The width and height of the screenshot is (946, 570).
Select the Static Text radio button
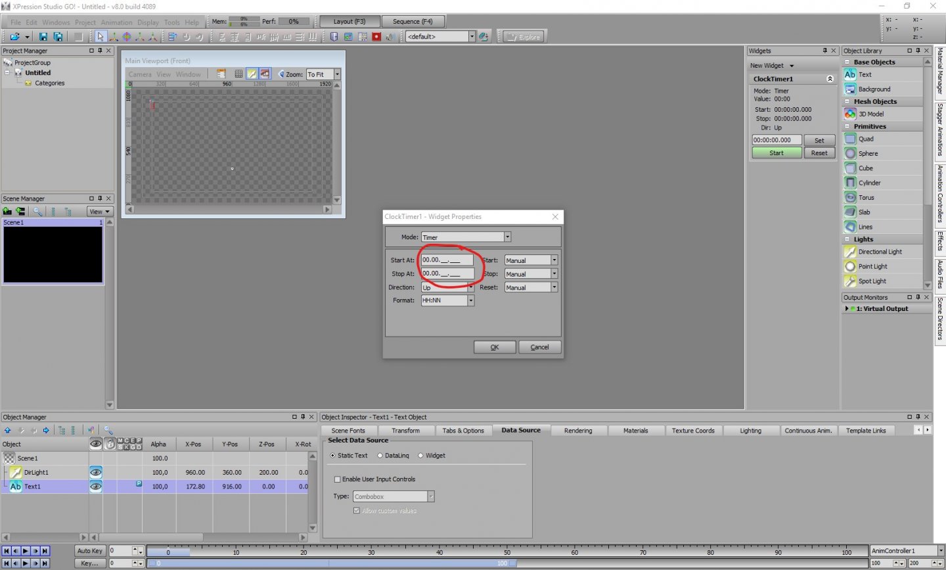332,456
